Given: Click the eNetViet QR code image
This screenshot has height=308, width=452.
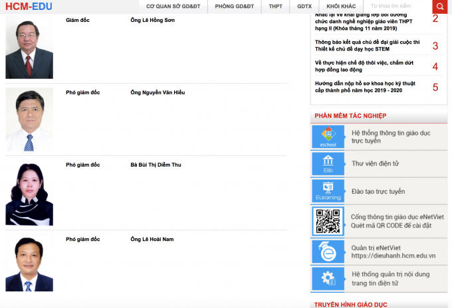Looking at the screenshot, I should pyautogui.click(x=328, y=220).
